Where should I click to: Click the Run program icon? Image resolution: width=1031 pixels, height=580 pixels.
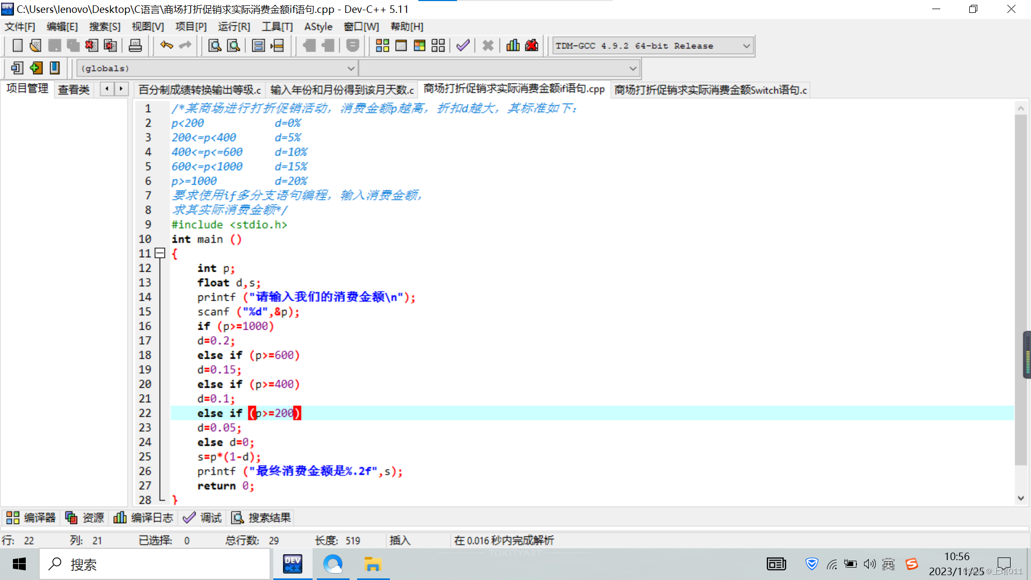tap(401, 46)
